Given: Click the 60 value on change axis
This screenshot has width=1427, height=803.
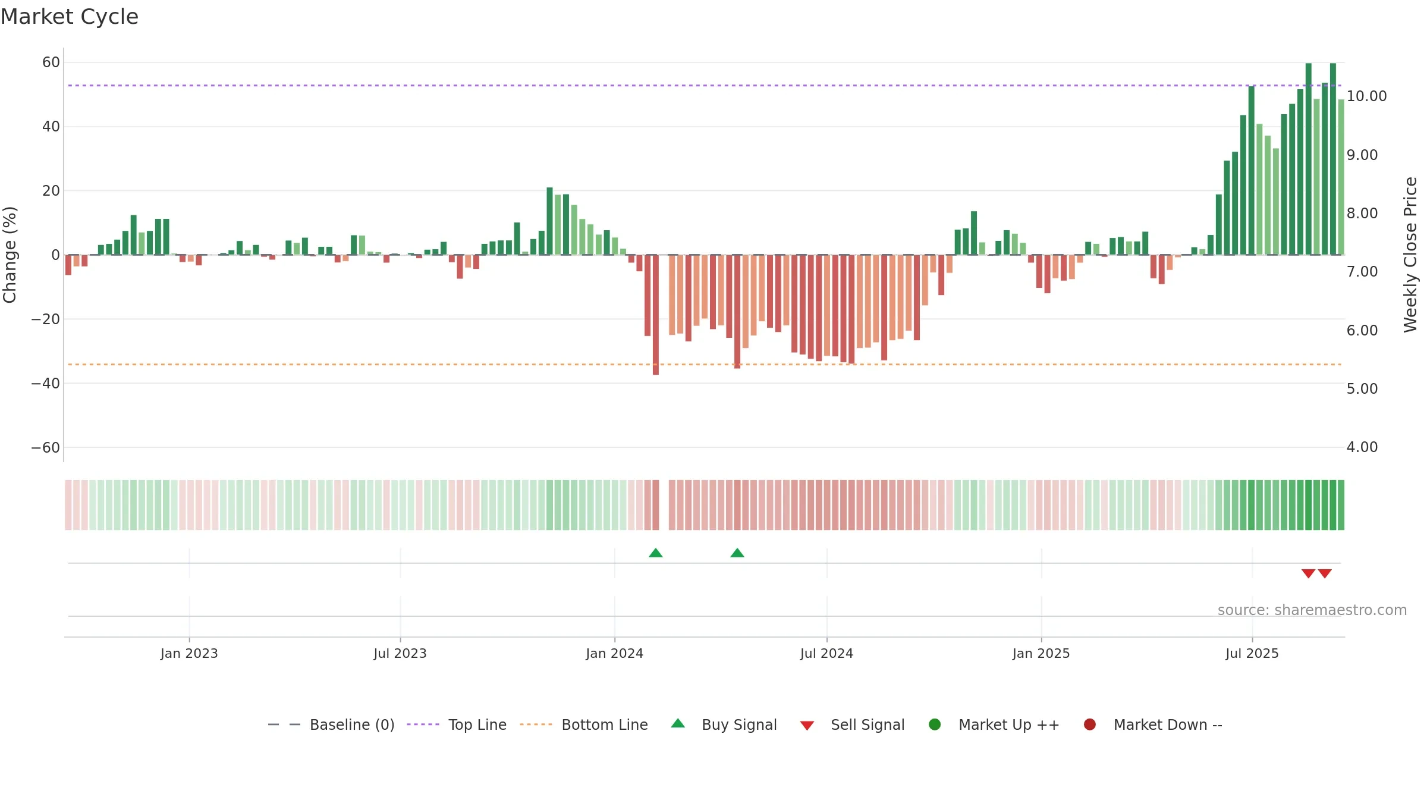Looking at the screenshot, I should 51,62.
